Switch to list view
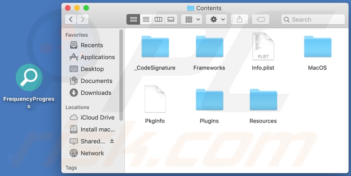Viewport: 351px width, 176px height. coord(146,19)
